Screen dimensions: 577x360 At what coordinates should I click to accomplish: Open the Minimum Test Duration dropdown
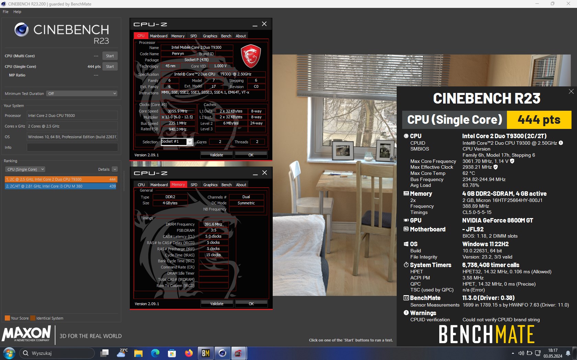click(82, 94)
